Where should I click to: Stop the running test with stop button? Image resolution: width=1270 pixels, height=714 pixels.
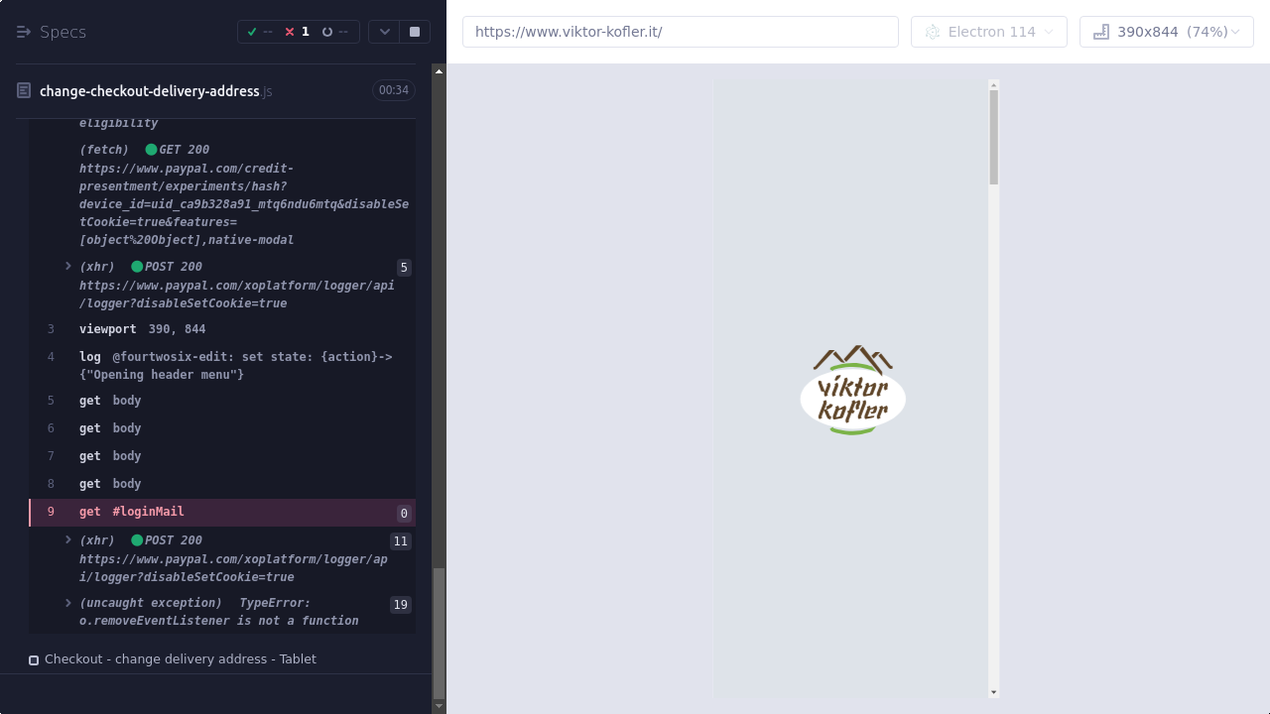coord(415,32)
